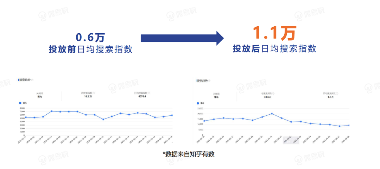Select the 2023-03-10 lowest data point

(103, 120)
